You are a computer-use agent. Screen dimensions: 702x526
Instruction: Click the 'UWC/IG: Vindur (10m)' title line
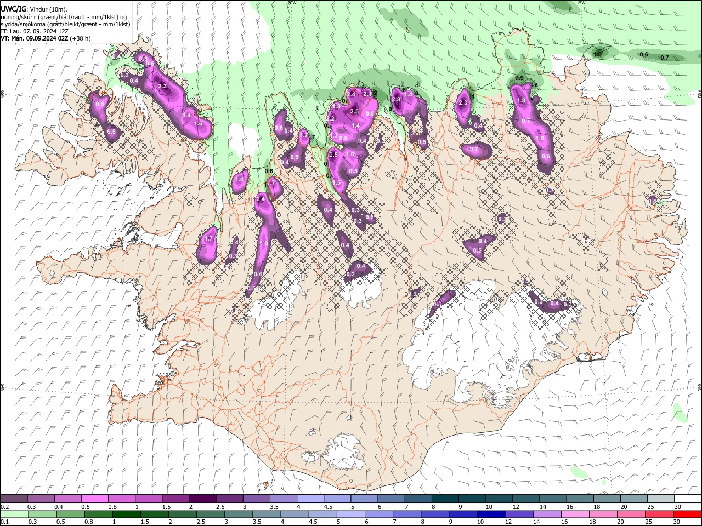pos(33,9)
